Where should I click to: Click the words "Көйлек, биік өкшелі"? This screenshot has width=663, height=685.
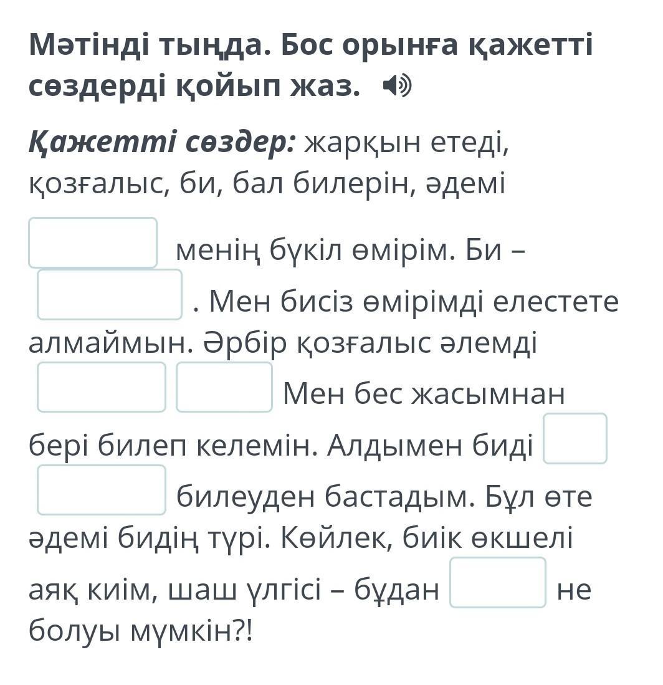(x=426, y=538)
